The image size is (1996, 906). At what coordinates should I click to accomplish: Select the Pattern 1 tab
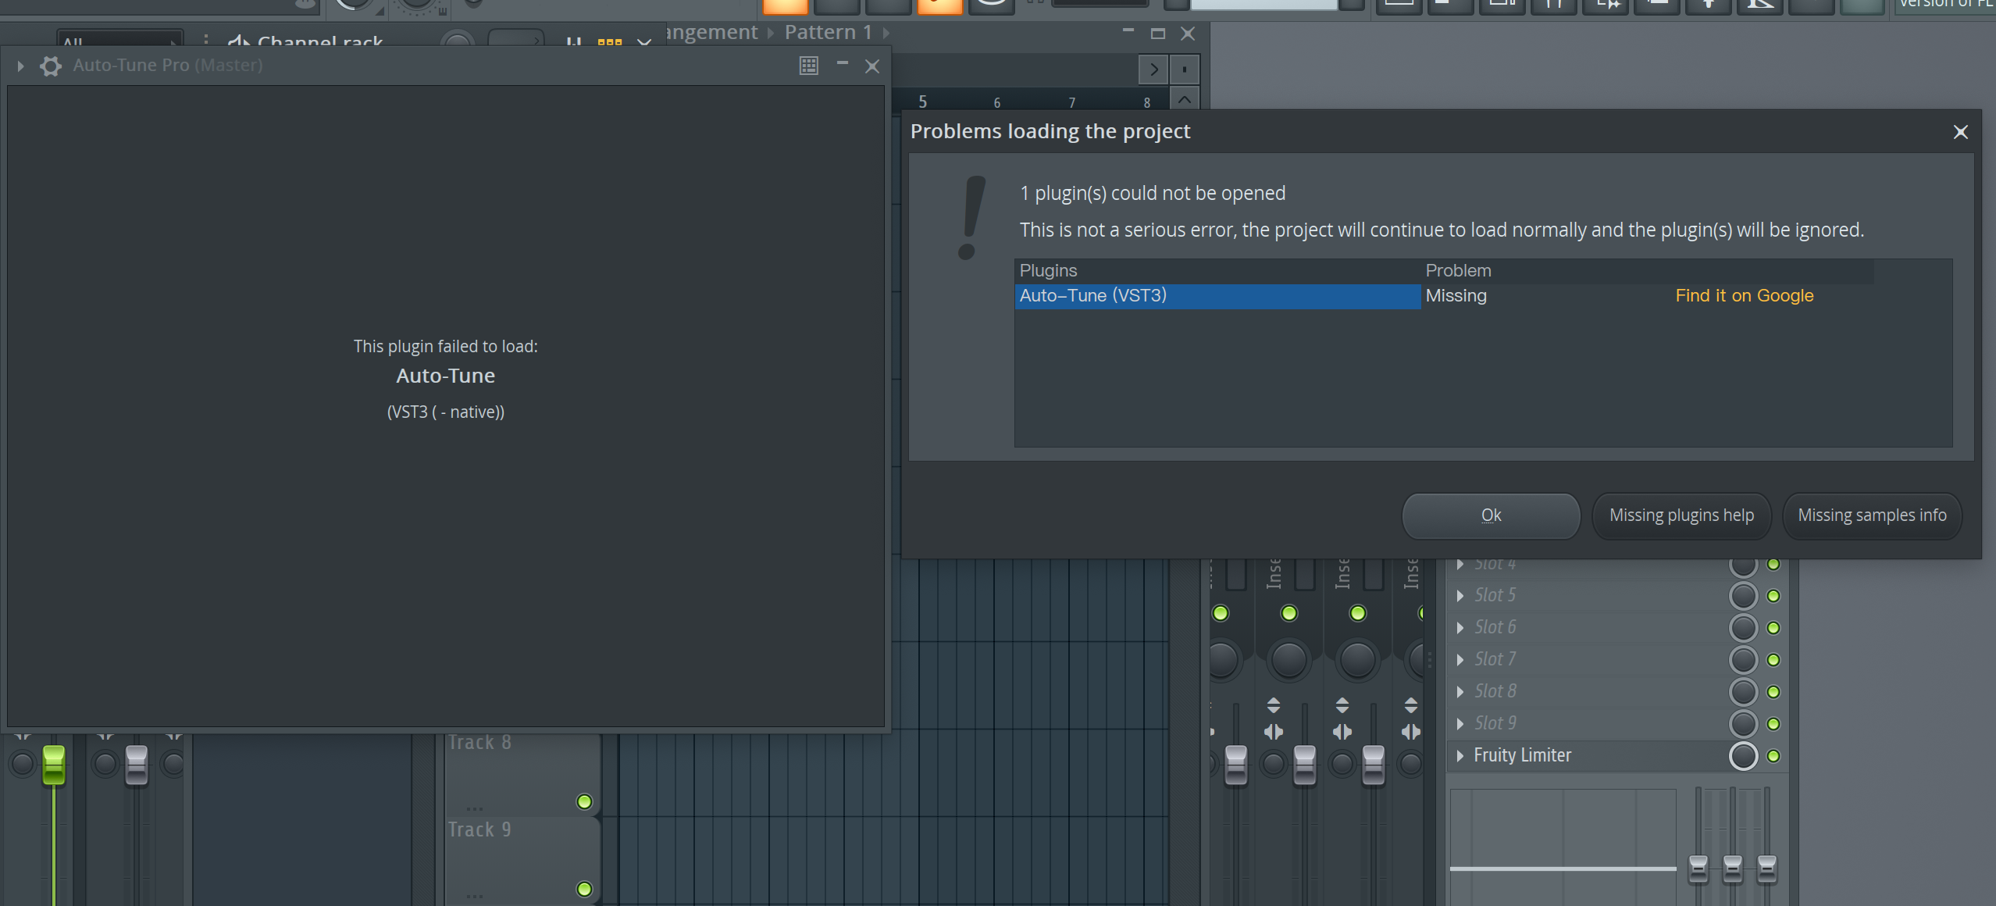[x=827, y=32]
